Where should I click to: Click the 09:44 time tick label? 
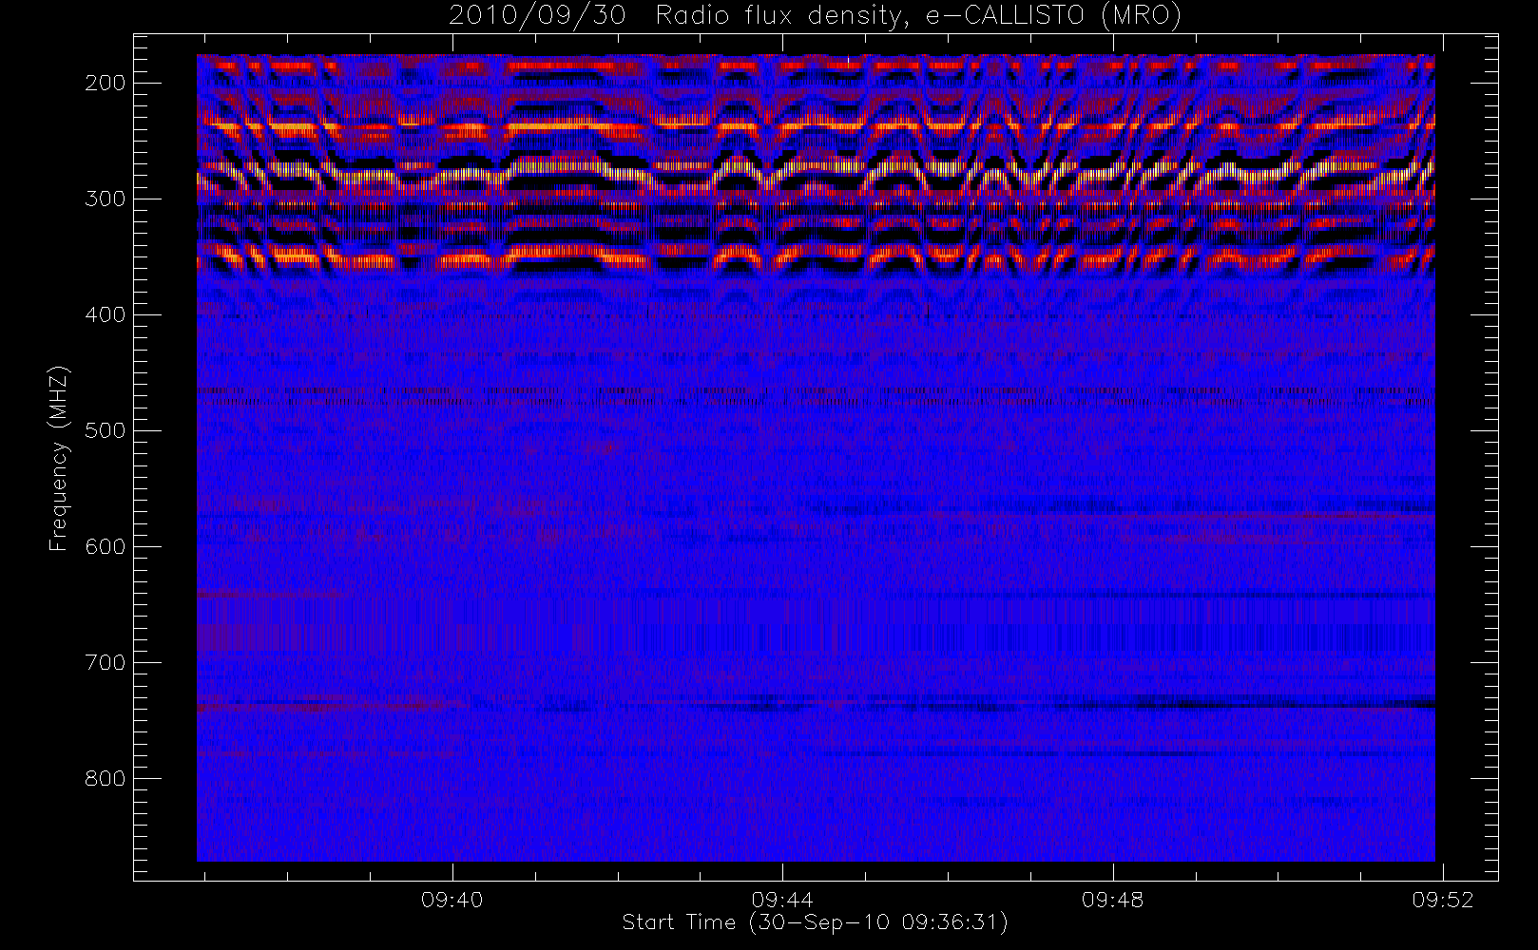pos(781,900)
